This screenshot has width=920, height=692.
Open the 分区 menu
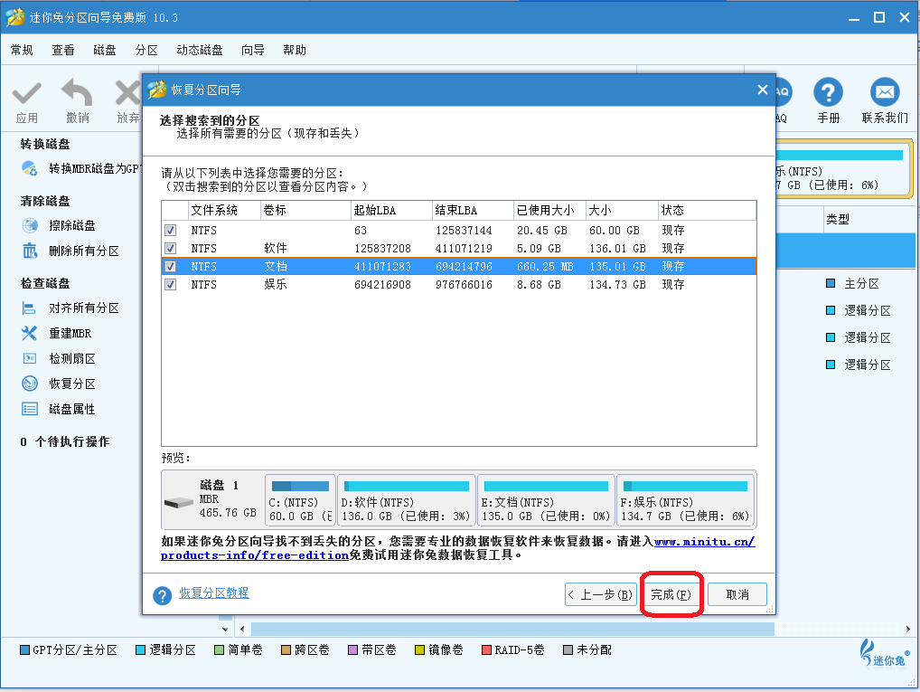click(x=146, y=50)
